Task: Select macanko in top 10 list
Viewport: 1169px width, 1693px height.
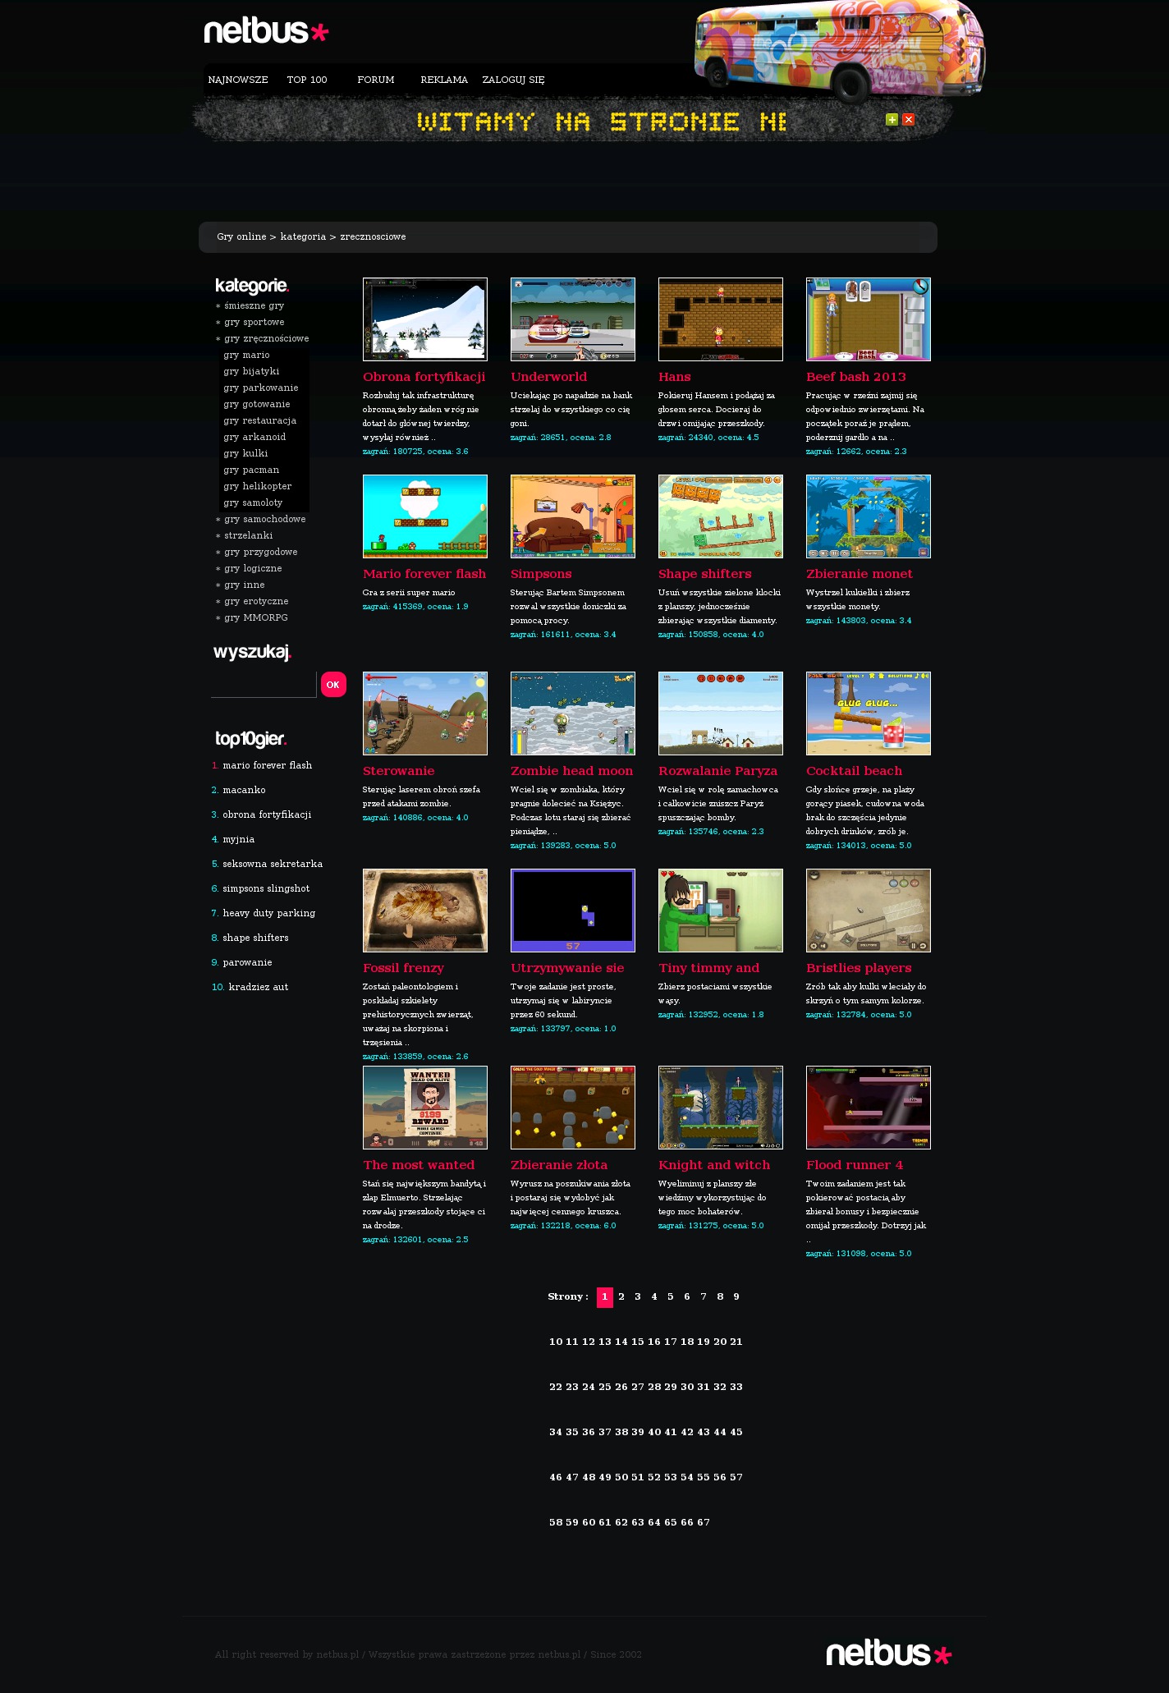Action: 244,790
